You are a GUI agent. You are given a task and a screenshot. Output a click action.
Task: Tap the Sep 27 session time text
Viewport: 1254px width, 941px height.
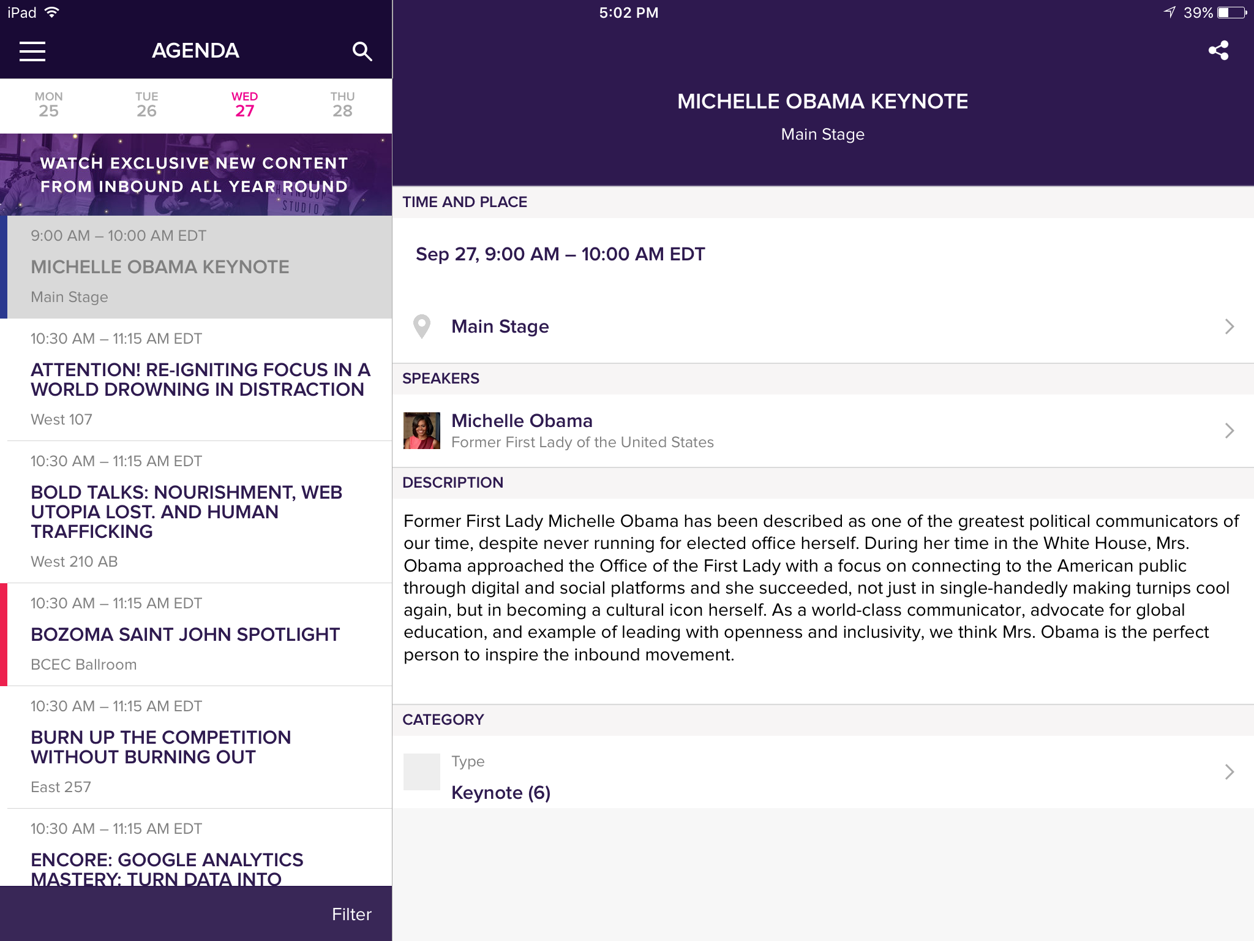pyautogui.click(x=560, y=254)
